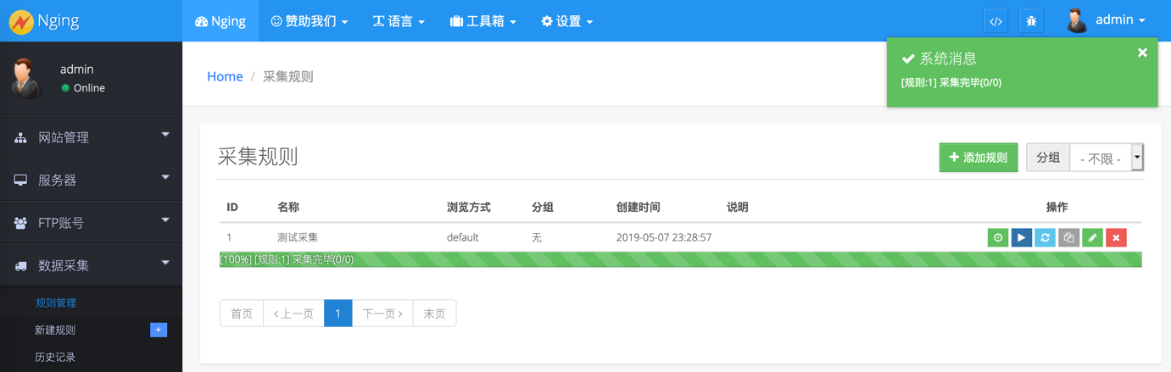Click the source code icon button

click(996, 21)
